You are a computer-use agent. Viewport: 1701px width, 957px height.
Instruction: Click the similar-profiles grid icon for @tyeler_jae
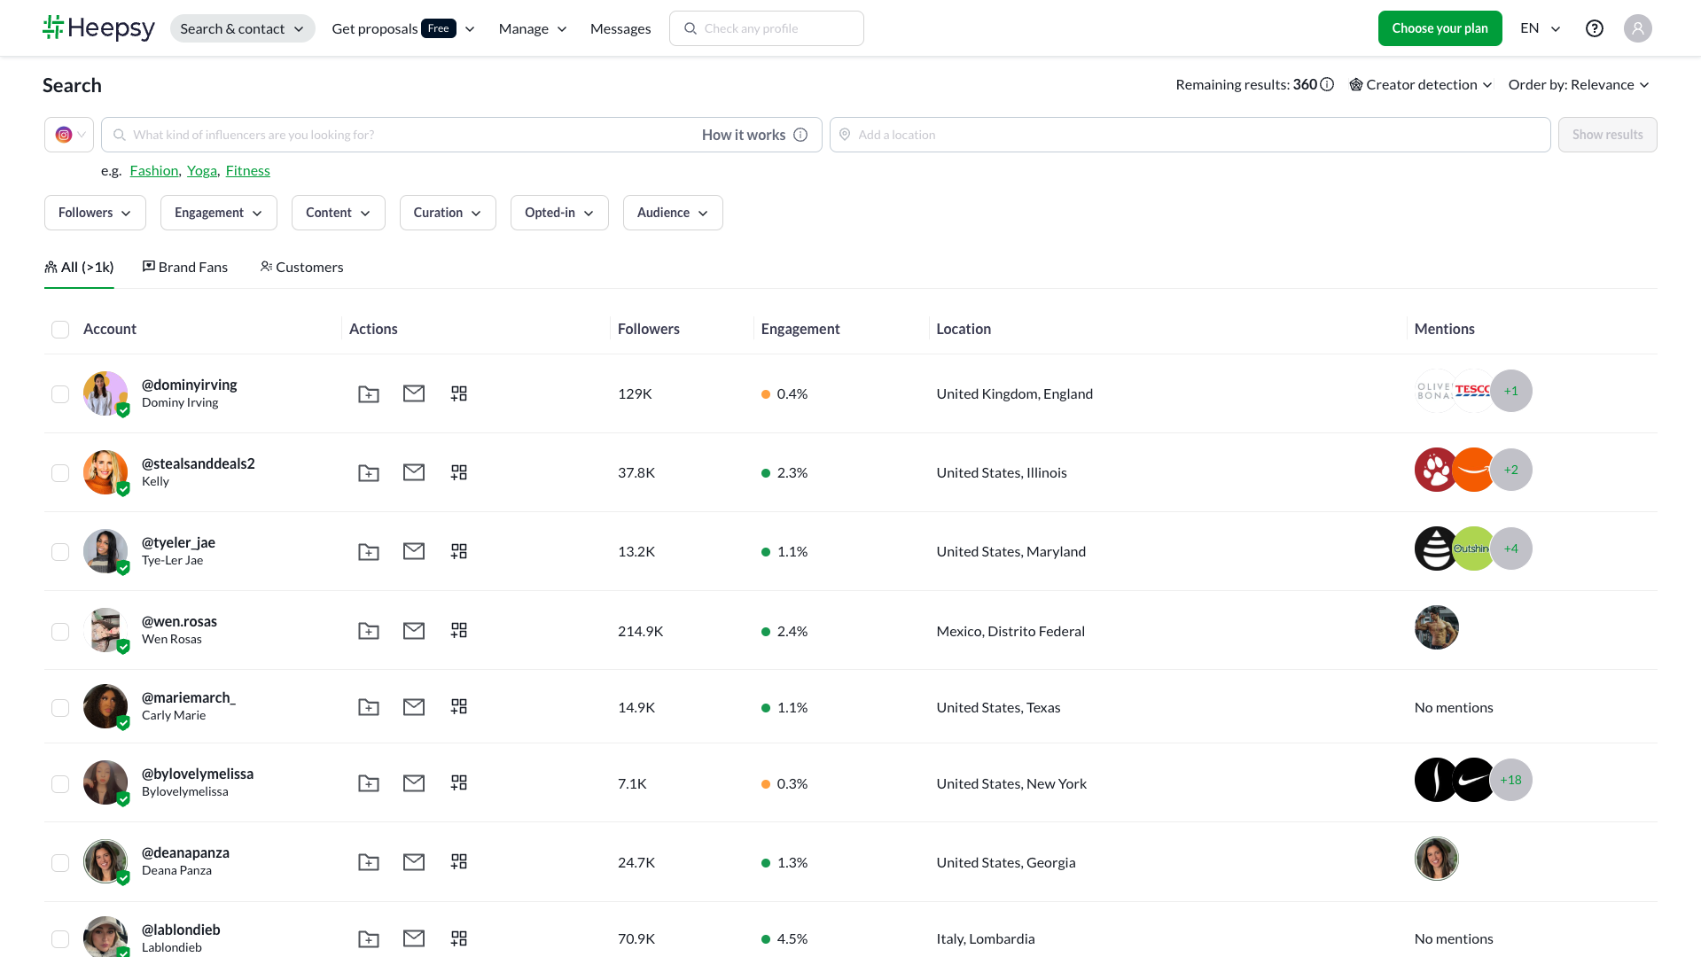[x=458, y=551]
